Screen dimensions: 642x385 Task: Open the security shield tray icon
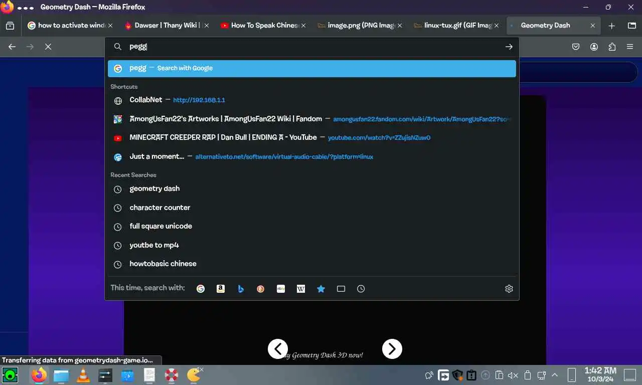click(457, 375)
